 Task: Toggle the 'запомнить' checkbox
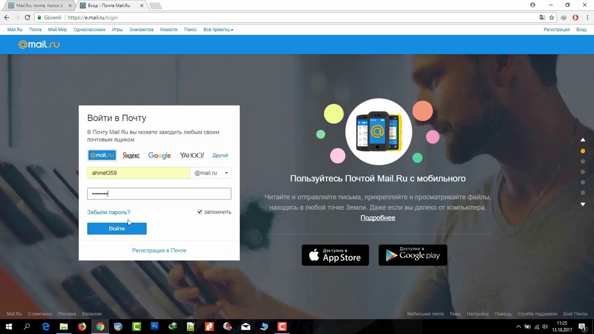[x=200, y=212]
